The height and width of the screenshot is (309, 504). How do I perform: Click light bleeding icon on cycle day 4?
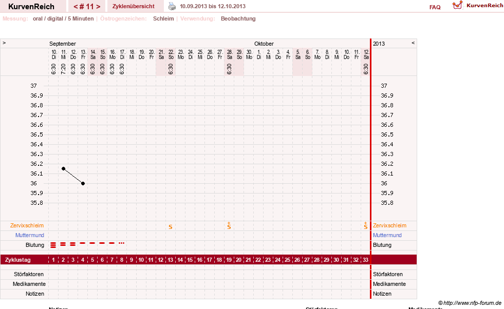(83, 243)
